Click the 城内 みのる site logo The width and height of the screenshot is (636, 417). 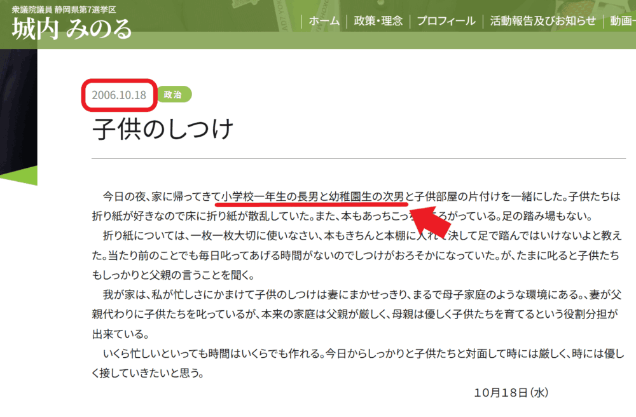tap(72, 29)
